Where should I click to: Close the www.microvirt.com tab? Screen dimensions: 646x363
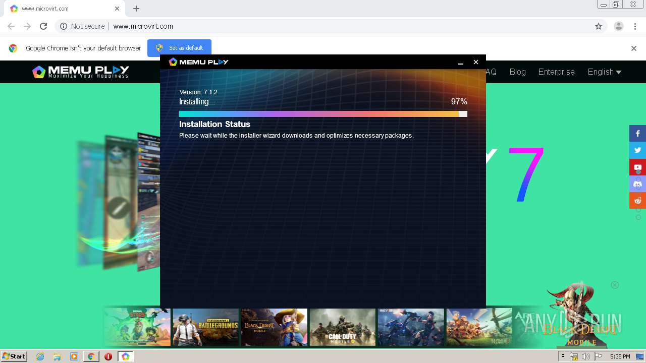click(117, 9)
